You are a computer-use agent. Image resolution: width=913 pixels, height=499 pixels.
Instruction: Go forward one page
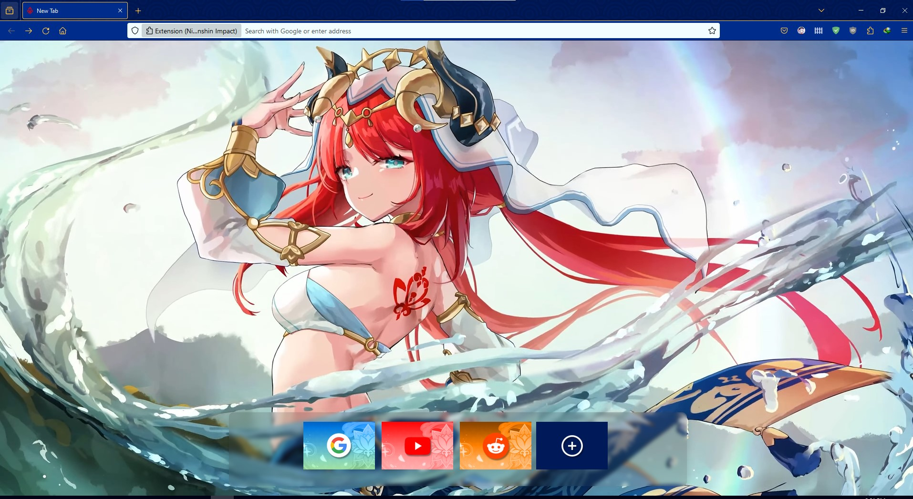click(29, 31)
